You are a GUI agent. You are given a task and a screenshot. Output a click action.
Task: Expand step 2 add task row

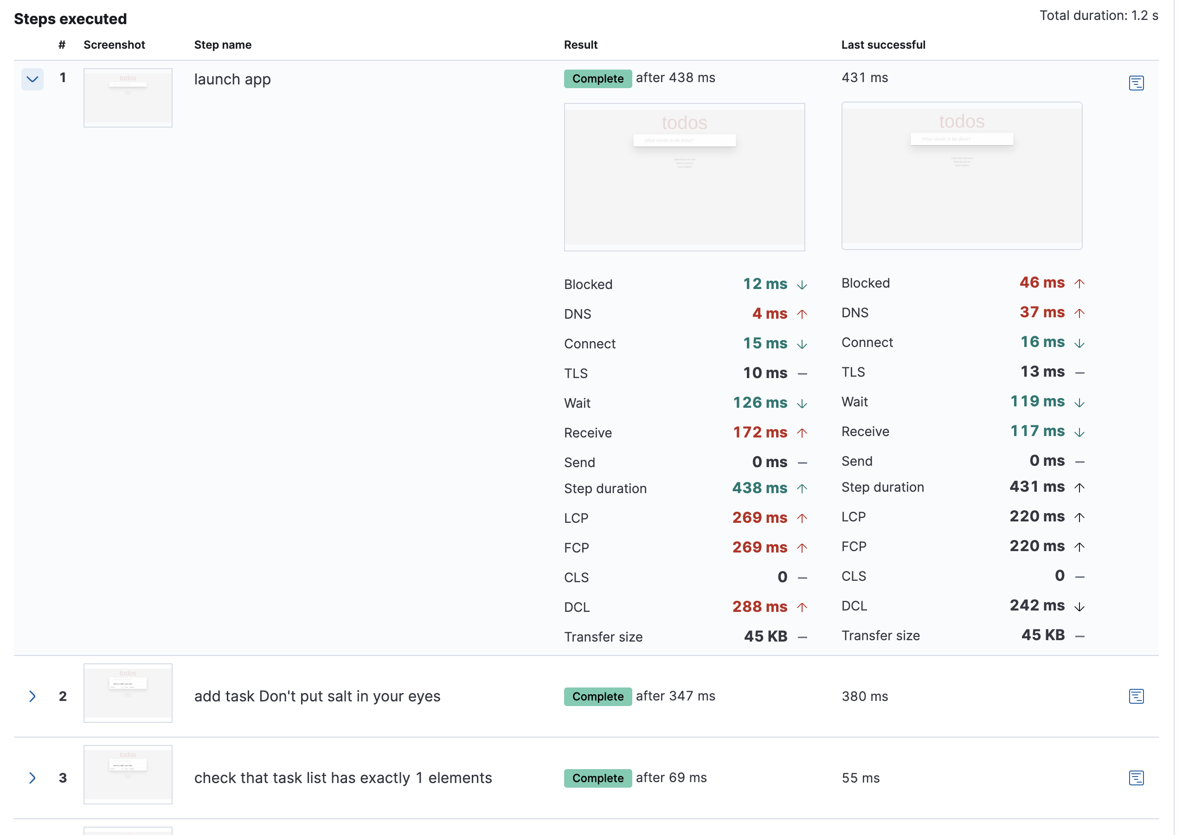[x=32, y=696]
